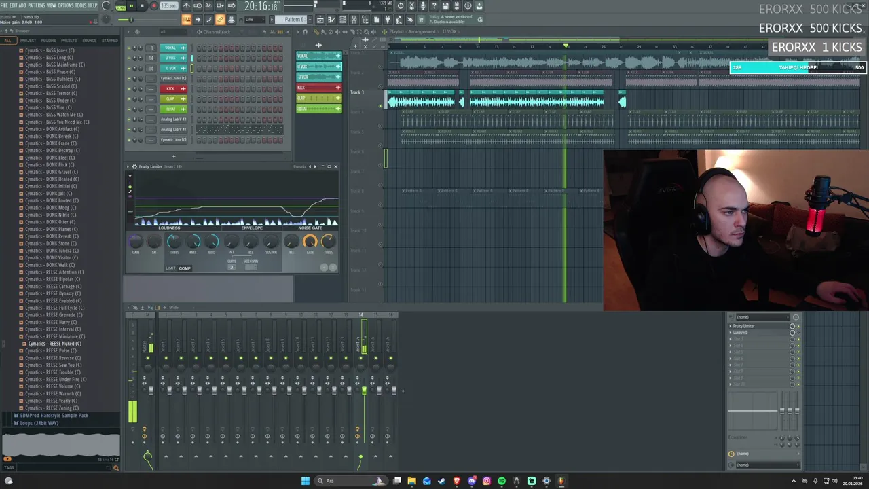869x489 pixels.
Task: Click the red record button
Action: [x=153, y=6]
